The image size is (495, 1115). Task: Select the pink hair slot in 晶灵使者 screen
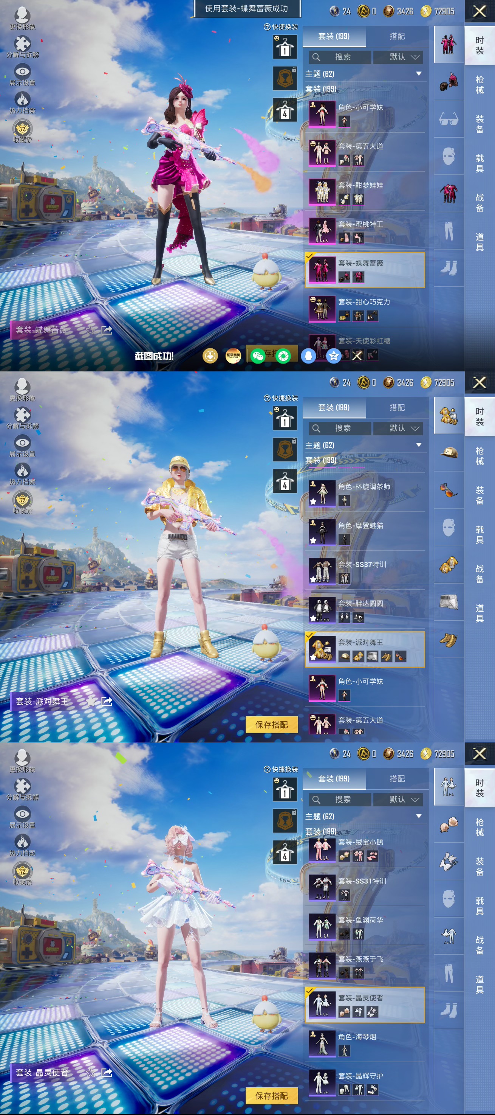coord(449,824)
